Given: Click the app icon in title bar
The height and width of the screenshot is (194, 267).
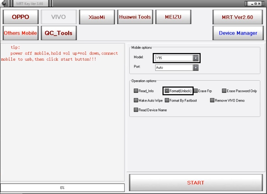Looking at the screenshot, I should [x=3, y=3].
